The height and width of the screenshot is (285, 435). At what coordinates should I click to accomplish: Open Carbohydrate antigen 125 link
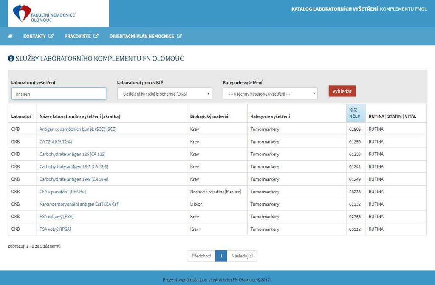72,154
